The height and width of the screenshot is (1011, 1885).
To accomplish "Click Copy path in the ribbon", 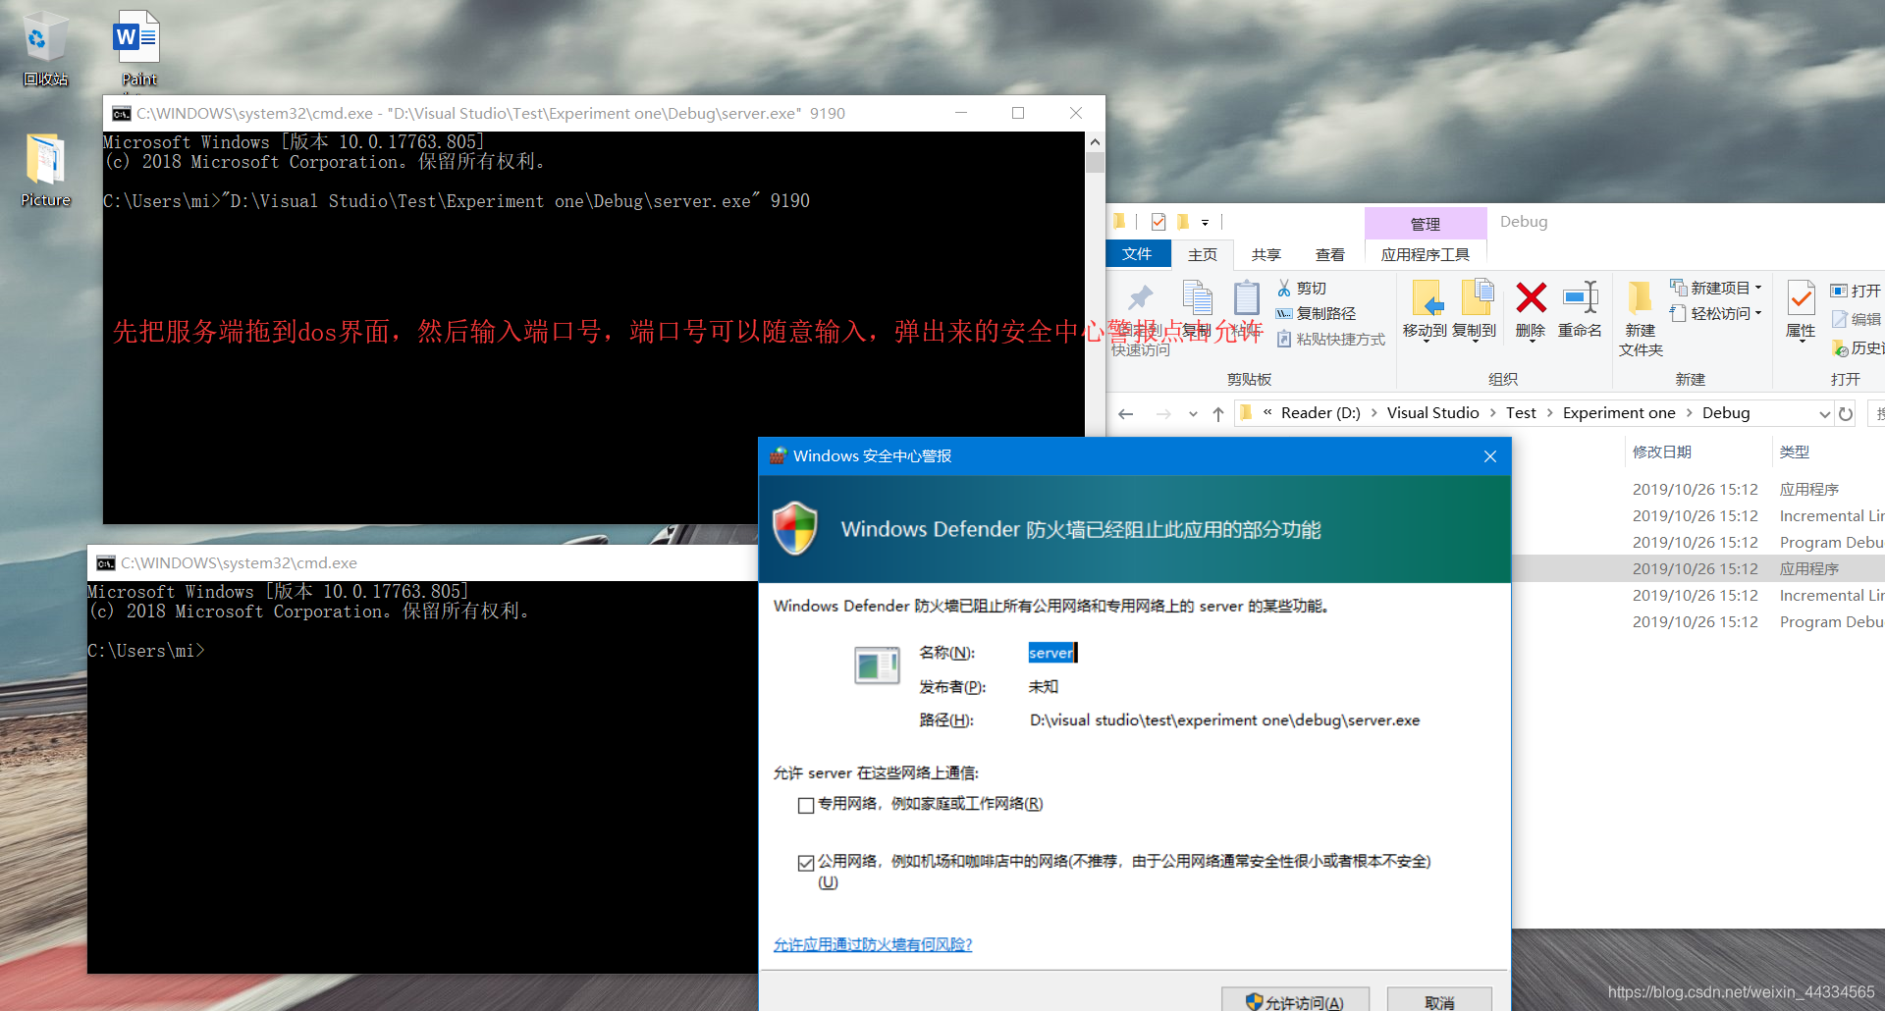I will tap(1316, 313).
